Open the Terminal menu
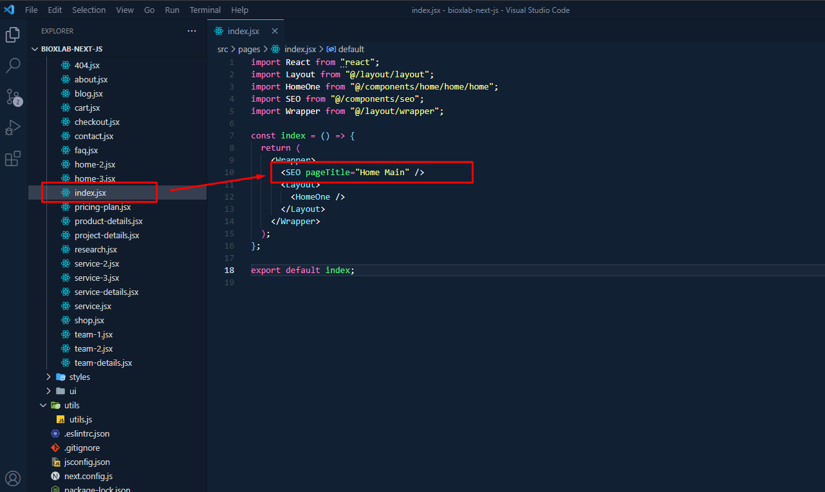 (205, 10)
